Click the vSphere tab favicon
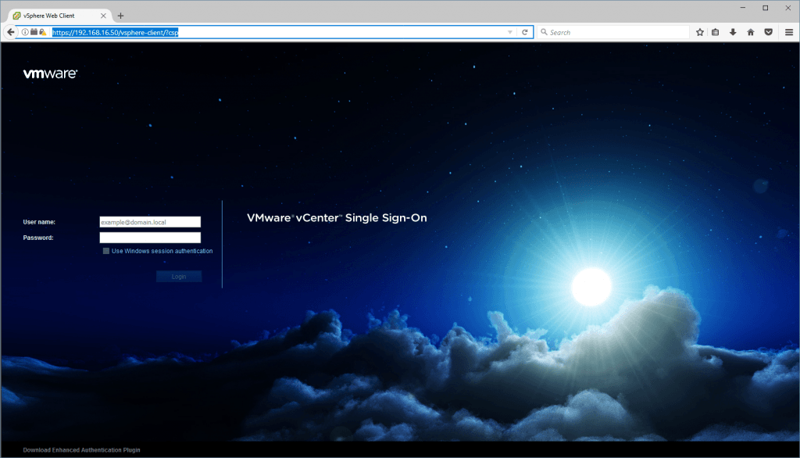This screenshot has height=458, width=800. (x=16, y=16)
